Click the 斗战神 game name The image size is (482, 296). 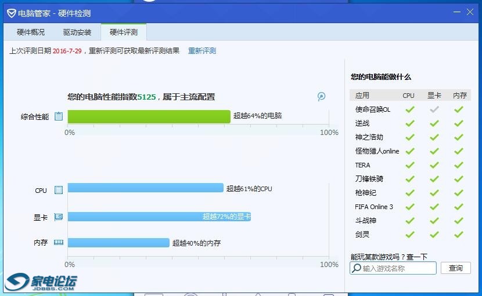pos(365,221)
